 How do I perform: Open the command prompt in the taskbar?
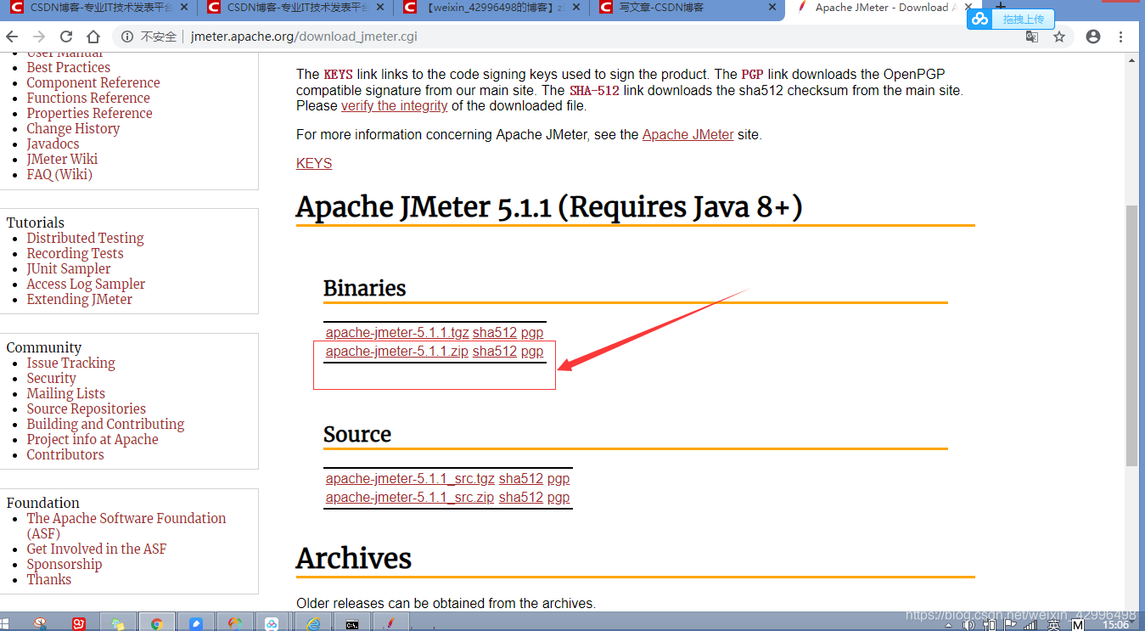tap(351, 623)
